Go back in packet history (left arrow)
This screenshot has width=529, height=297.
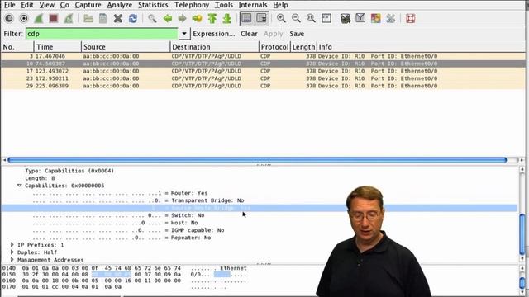click(x=167, y=18)
